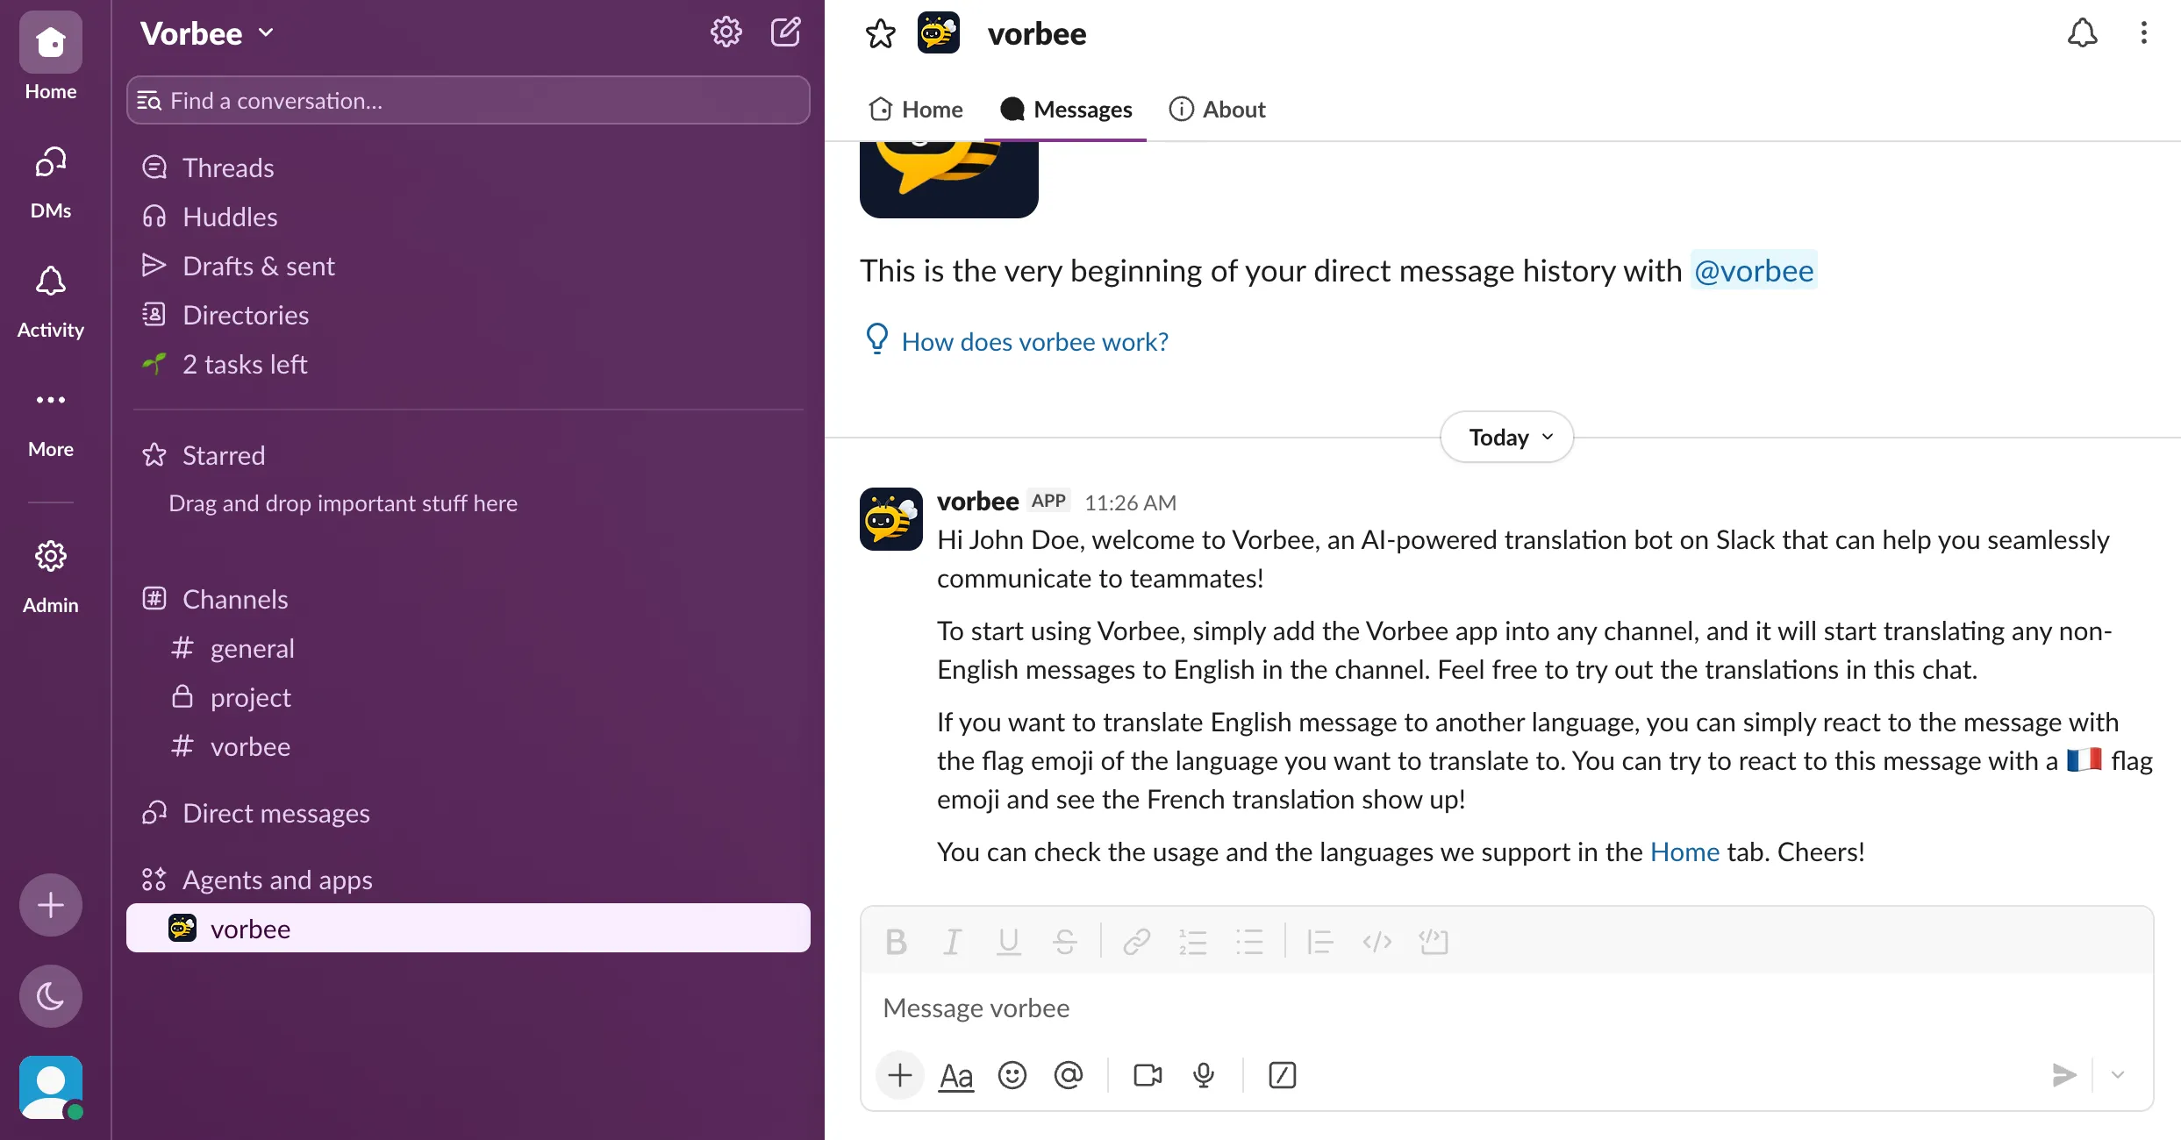Screen dimensions: 2181x1140
Task: Compose a new message with the pencil icon
Action: click(x=785, y=32)
